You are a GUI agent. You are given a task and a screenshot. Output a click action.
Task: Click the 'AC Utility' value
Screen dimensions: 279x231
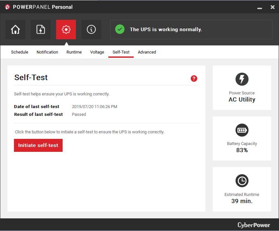pos(242,100)
